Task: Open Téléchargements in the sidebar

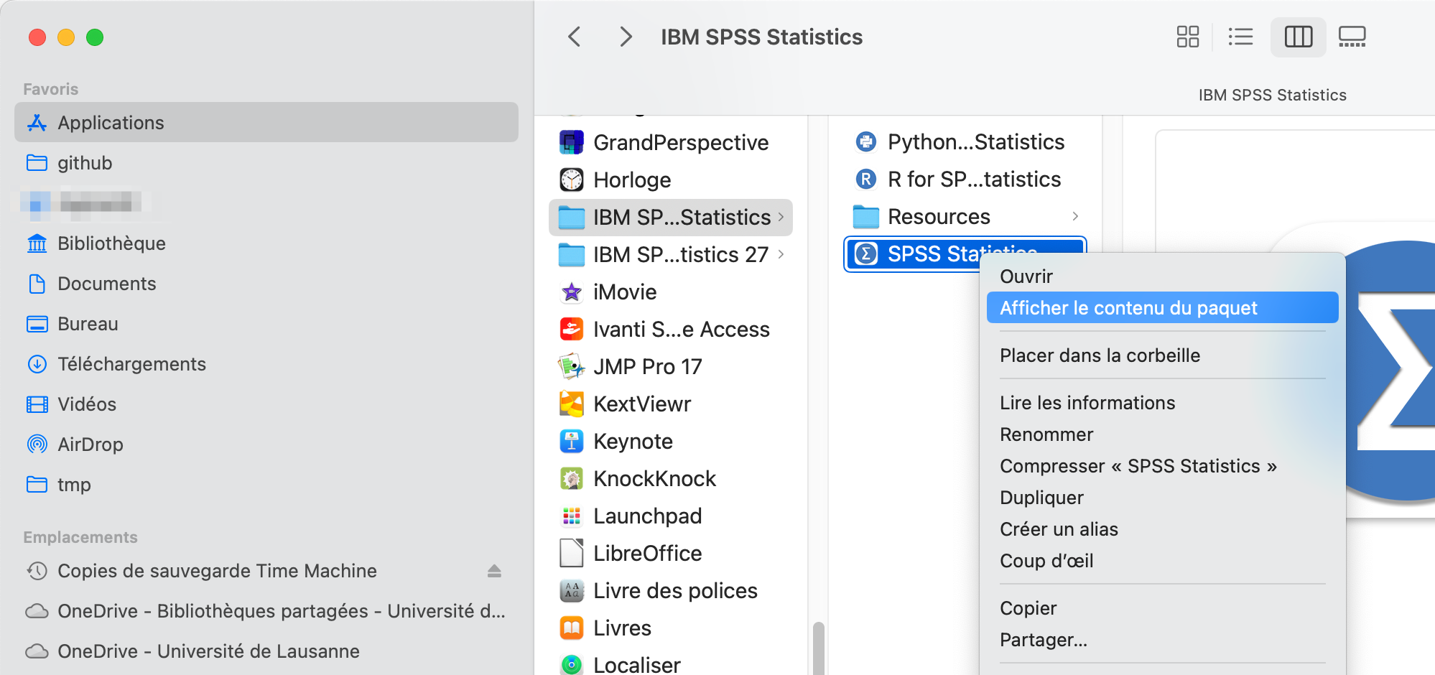Action: point(131,364)
